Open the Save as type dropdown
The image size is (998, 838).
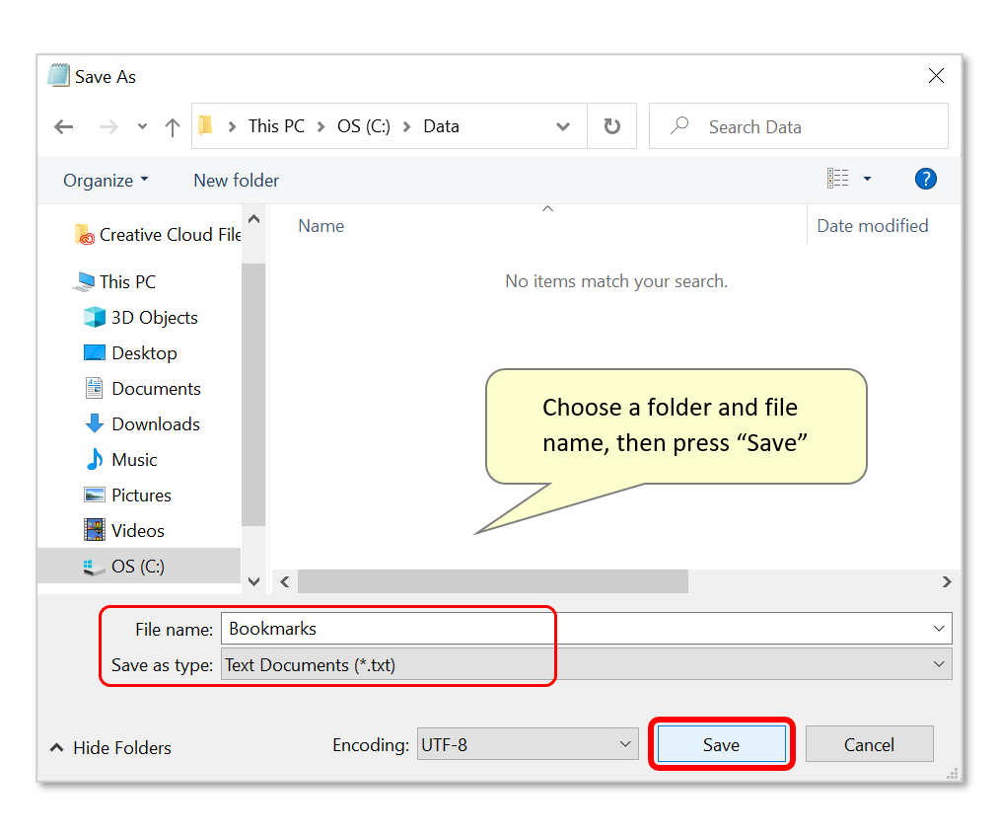click(586, 664)
